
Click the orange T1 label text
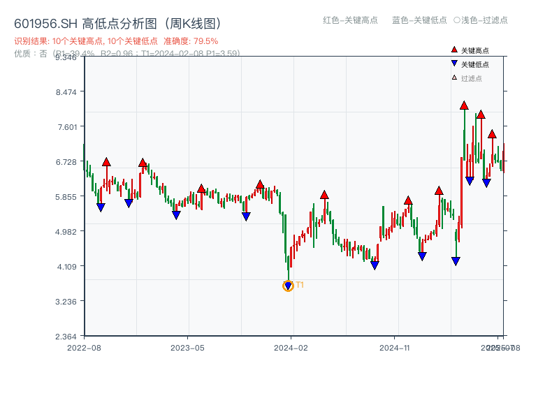click(x=300, y=285)
